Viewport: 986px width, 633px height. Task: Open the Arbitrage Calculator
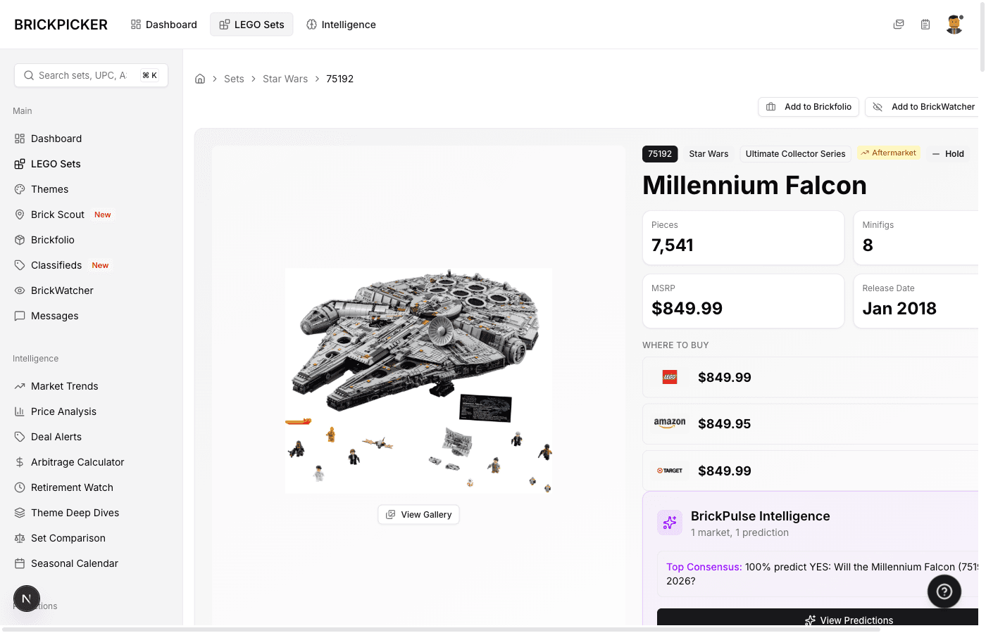76,462
